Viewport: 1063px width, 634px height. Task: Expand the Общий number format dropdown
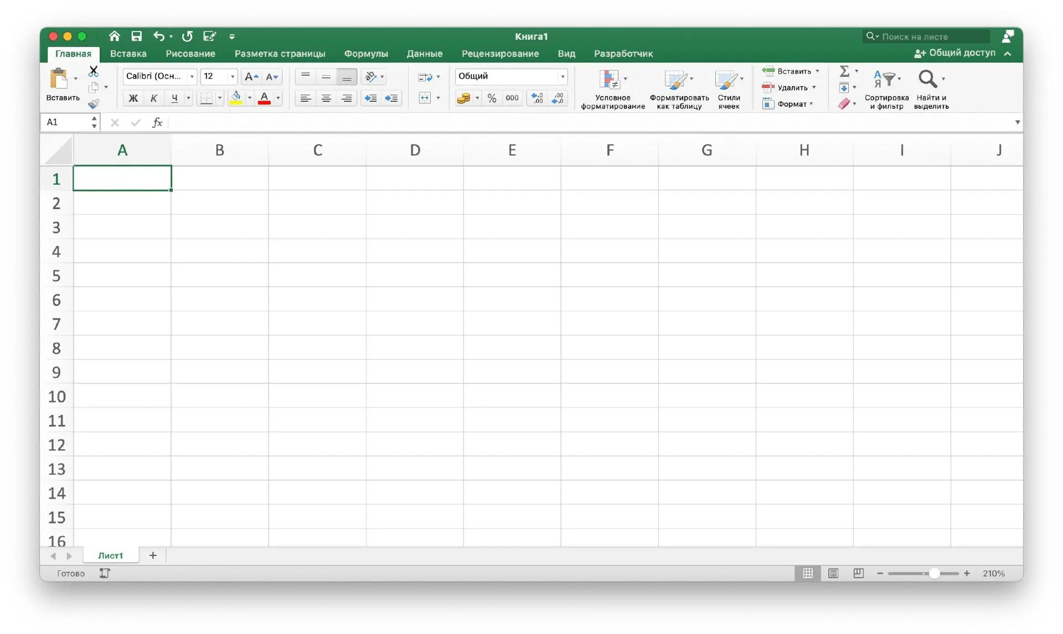[x=562, y=76]
